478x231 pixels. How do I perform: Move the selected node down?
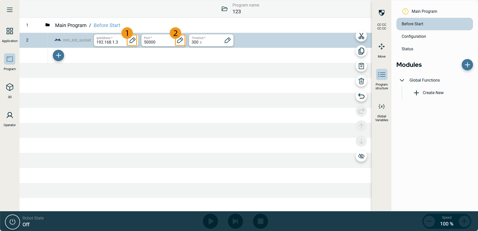click(361, 141)
